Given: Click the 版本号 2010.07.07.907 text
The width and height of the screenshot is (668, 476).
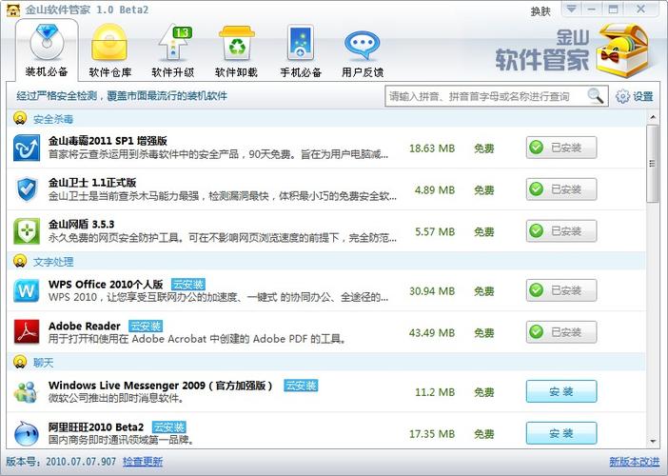Looking at the screenshot, I should tap(61, 462).
